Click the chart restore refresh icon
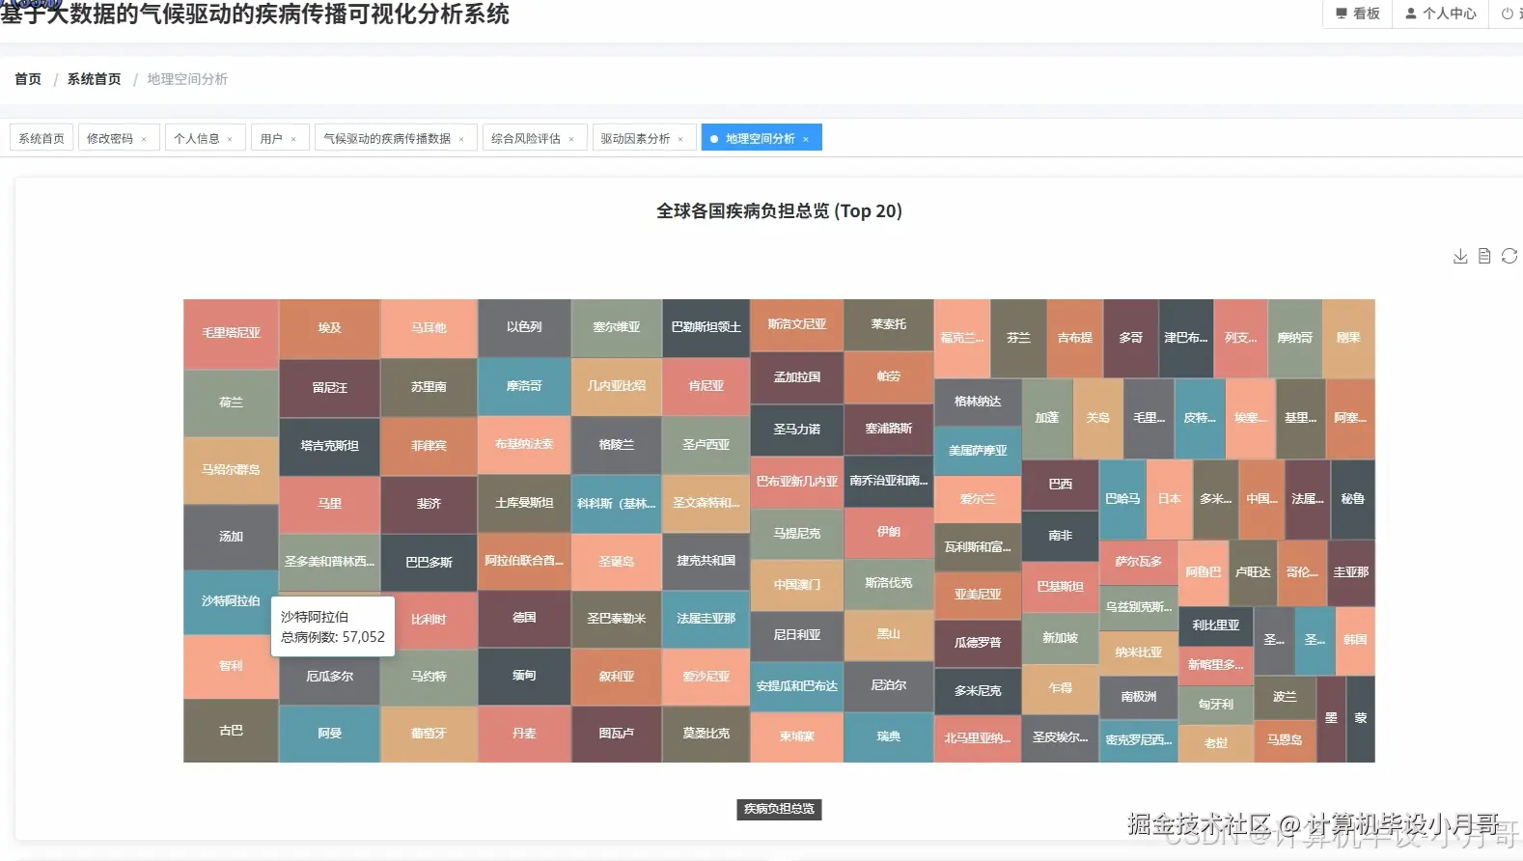 [x=1509, y=256]
